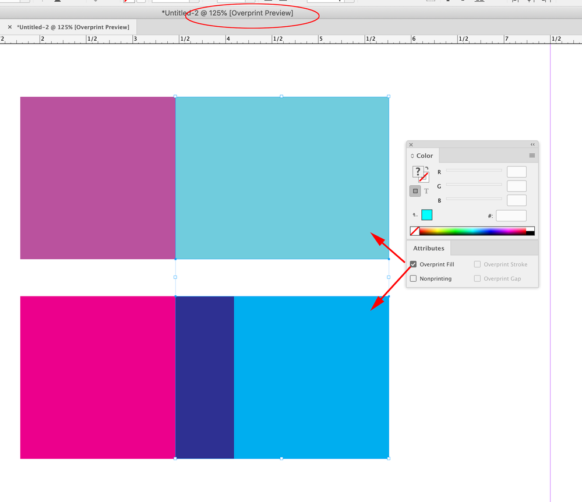The image size is (582, 502).
Task: Enable the Nonprinting checkbox
Action: click(412, 278)
